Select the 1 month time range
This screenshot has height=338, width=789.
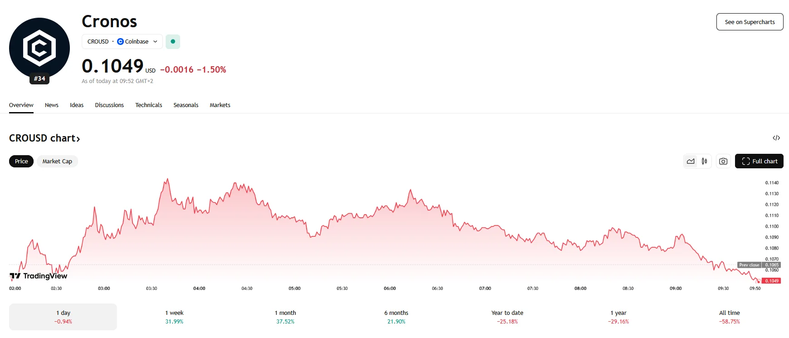click(x=285, y=317)
